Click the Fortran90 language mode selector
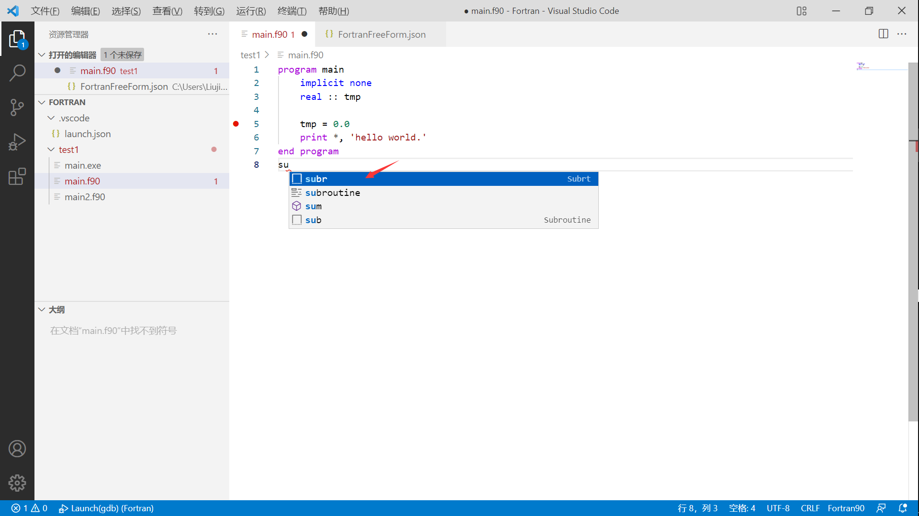The height and width of the screenshot is (516, 919). 846,508
